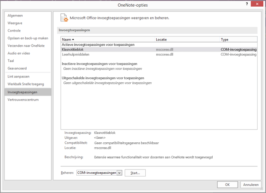Screen dimensions: 266x193
Task: Sort the list by the Naam column header
Action: 108,40
